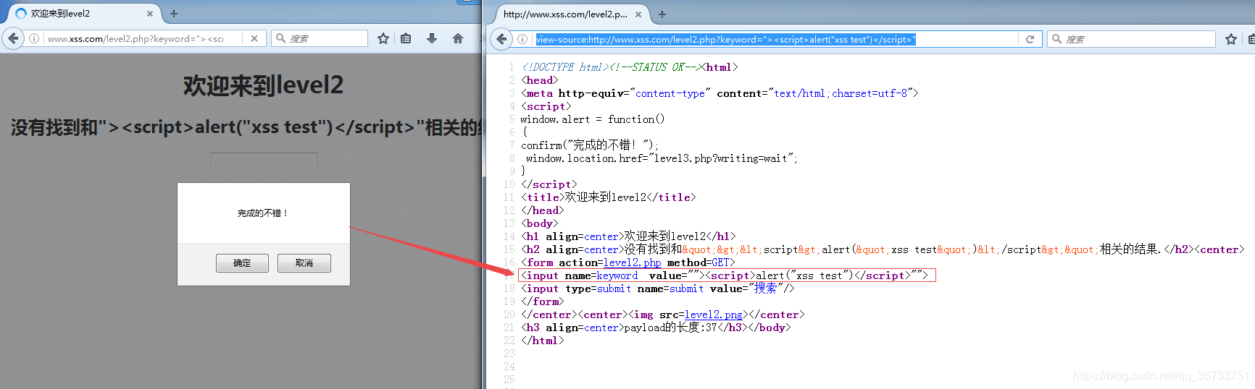Click the confirm("完成的不错！") source line
The image size is (1255, 389).
(x=590, y=145)
